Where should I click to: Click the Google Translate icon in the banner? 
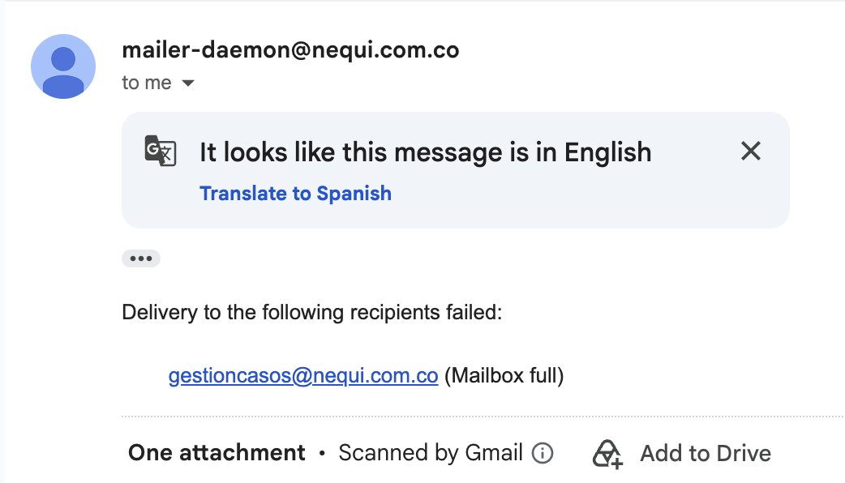160,151
